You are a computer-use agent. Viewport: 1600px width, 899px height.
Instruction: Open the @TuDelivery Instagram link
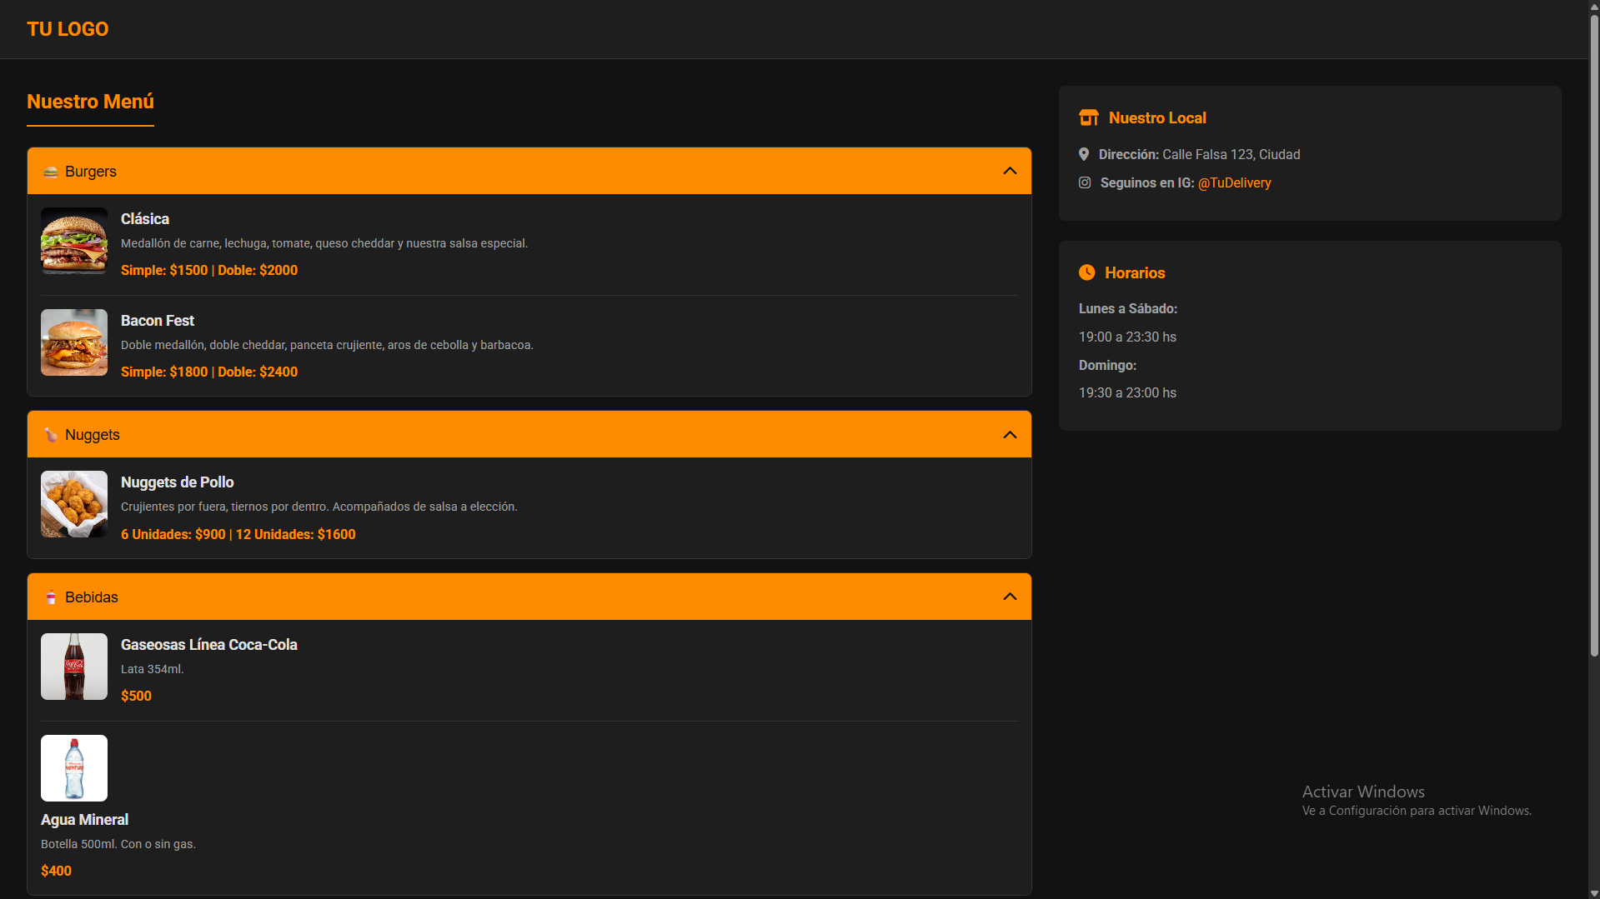point(1234,182)
